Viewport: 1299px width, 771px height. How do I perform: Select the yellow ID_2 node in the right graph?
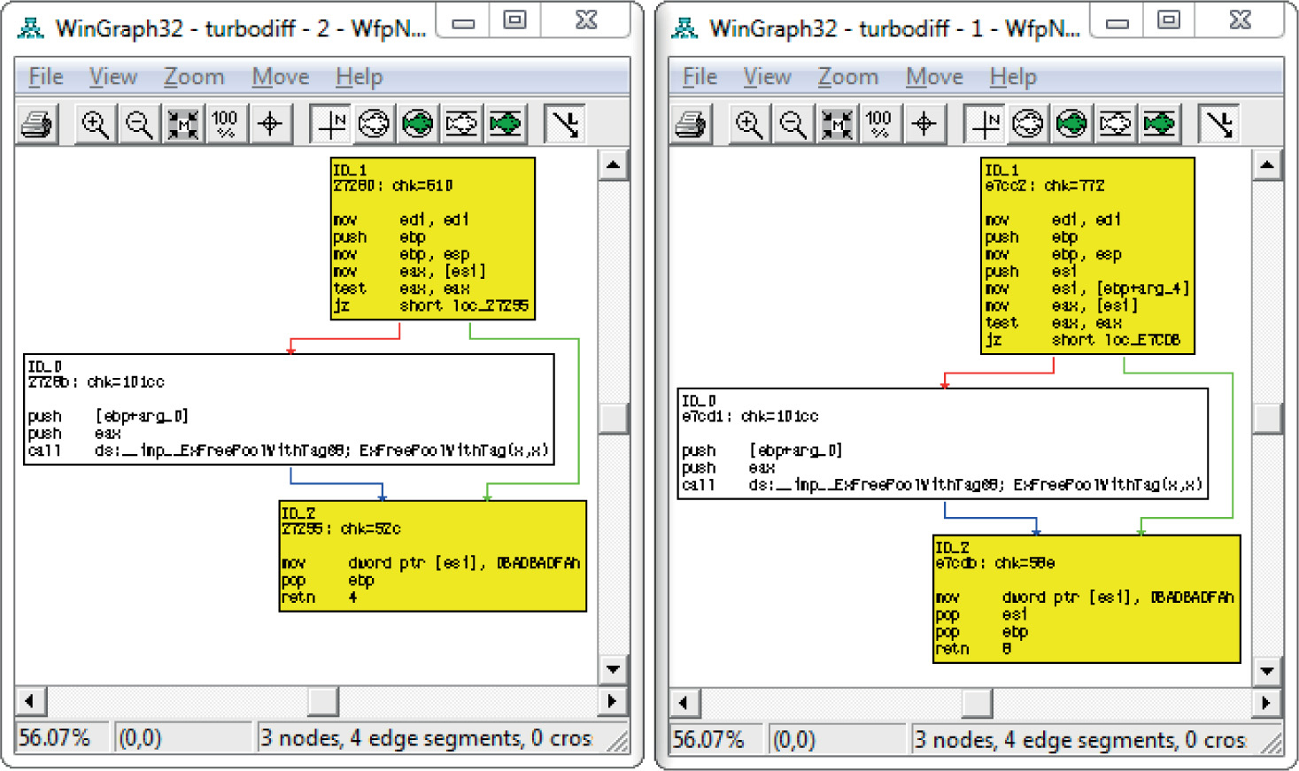tap(1086, 598)
